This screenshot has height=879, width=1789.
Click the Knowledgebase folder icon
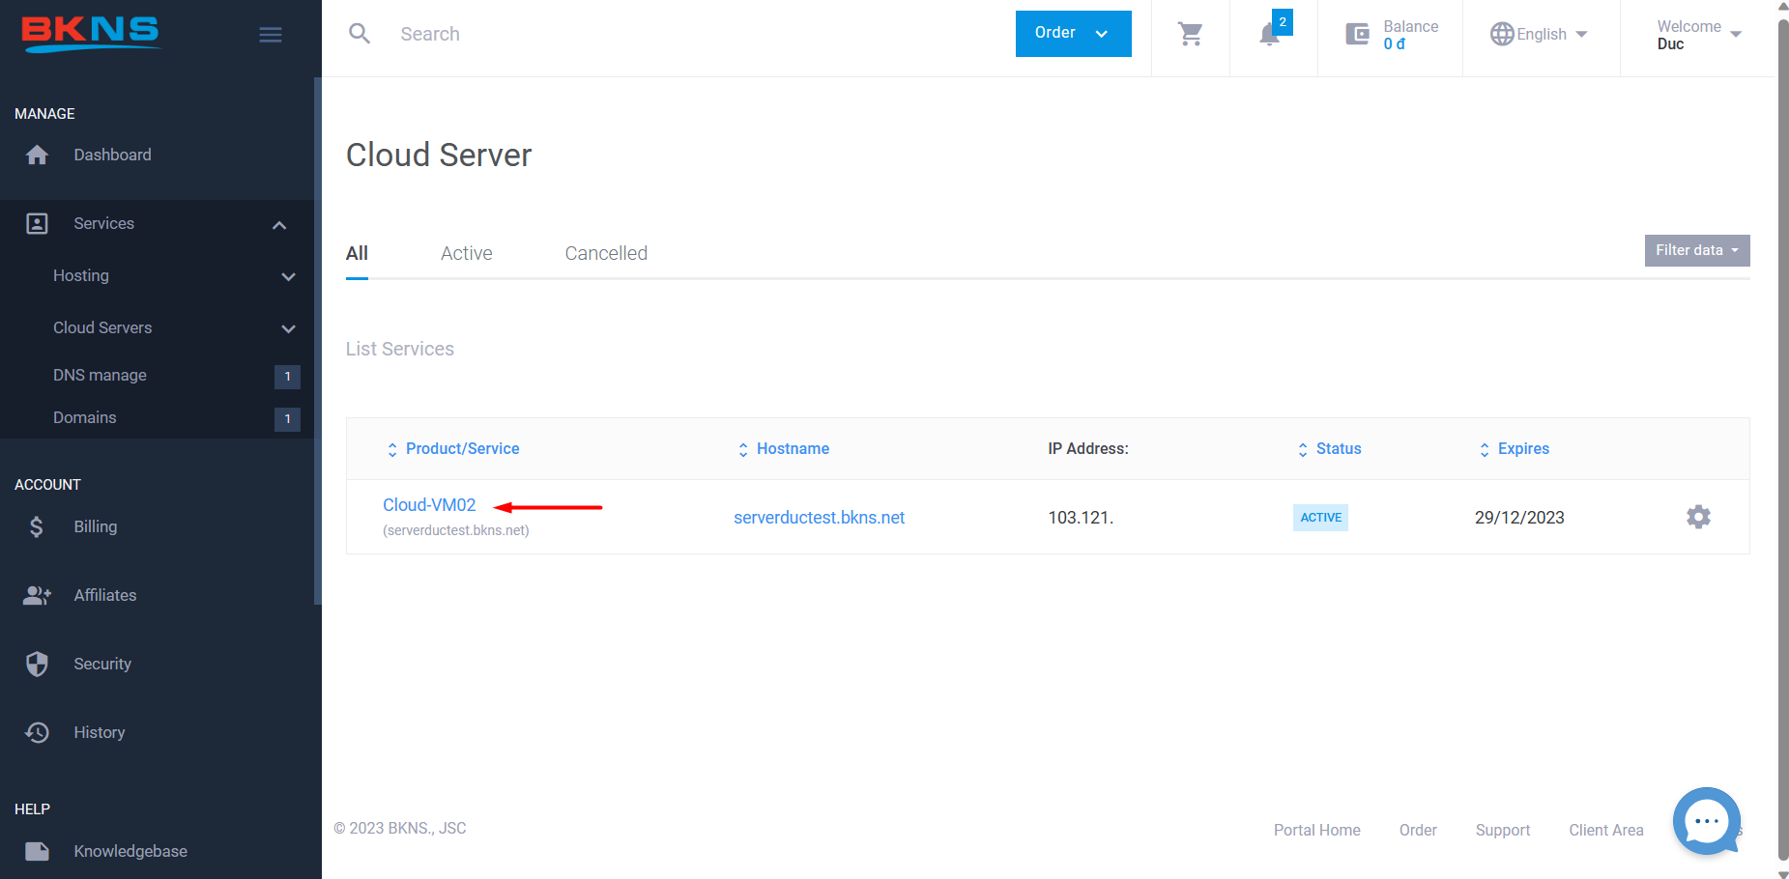37,851
